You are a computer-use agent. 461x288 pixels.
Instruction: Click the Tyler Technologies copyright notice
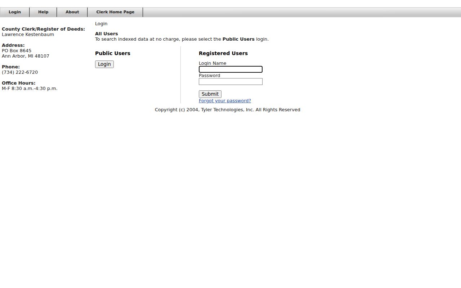[x=228, y=110]
